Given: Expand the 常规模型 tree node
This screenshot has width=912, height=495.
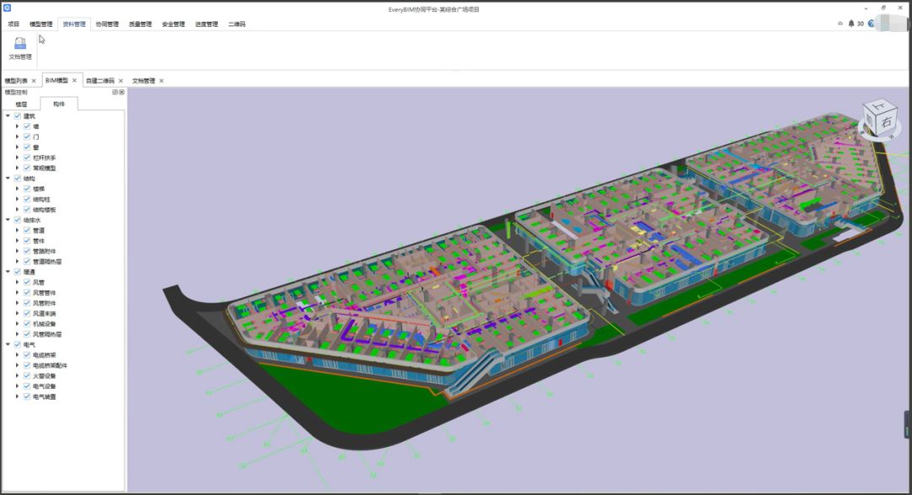Looking at the screenshot, I should pos(18,169).
